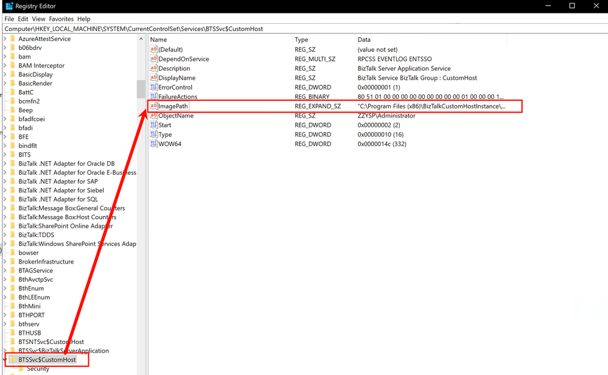Viewport: 608px width, 375px height.
Task: Click the ErrorControl DWORD icon
Action: 153,87
